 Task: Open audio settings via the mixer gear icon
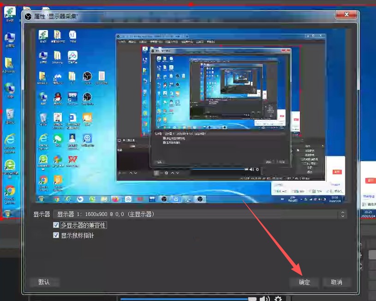(278, 298)
